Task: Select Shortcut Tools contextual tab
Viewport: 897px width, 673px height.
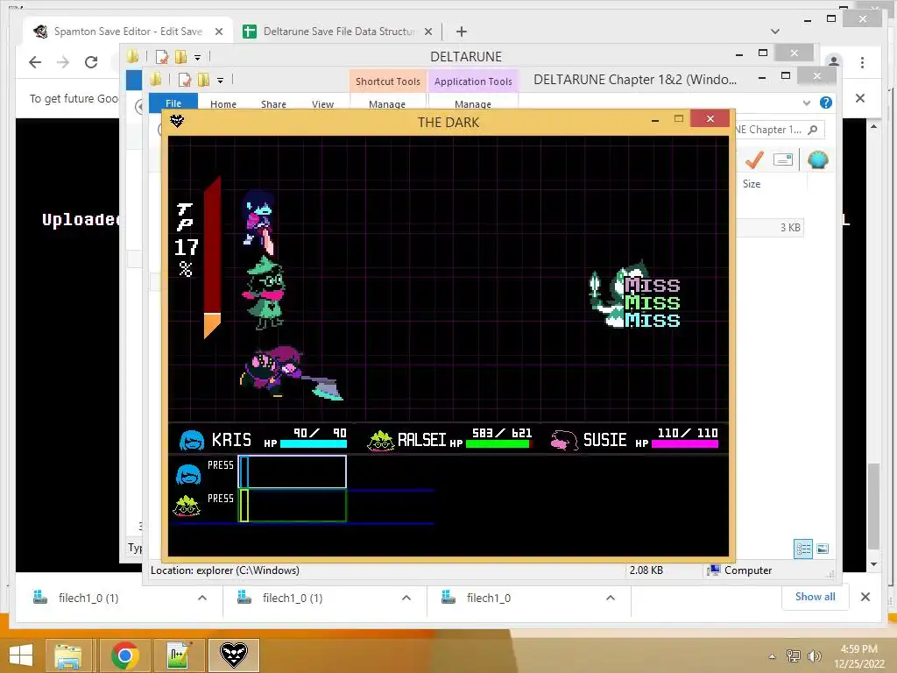Action: tap(388, 81)
